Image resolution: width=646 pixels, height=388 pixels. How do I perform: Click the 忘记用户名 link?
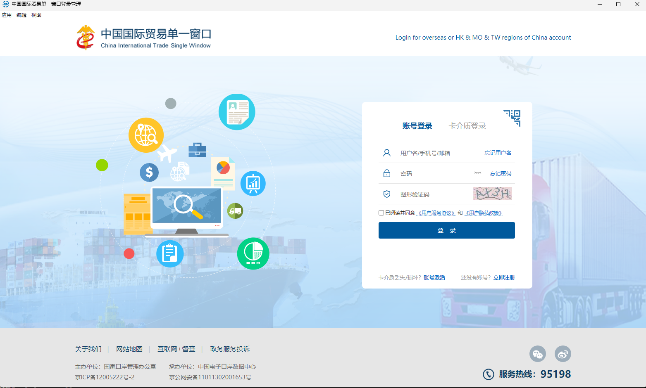tap(498, 153)
